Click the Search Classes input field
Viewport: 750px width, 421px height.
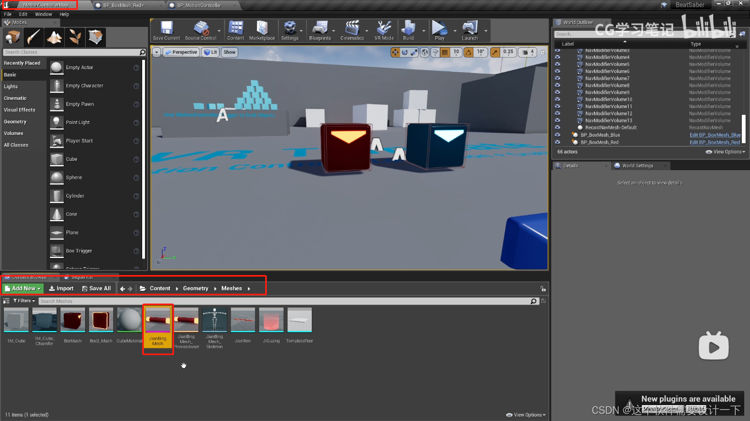coord(74,52)
